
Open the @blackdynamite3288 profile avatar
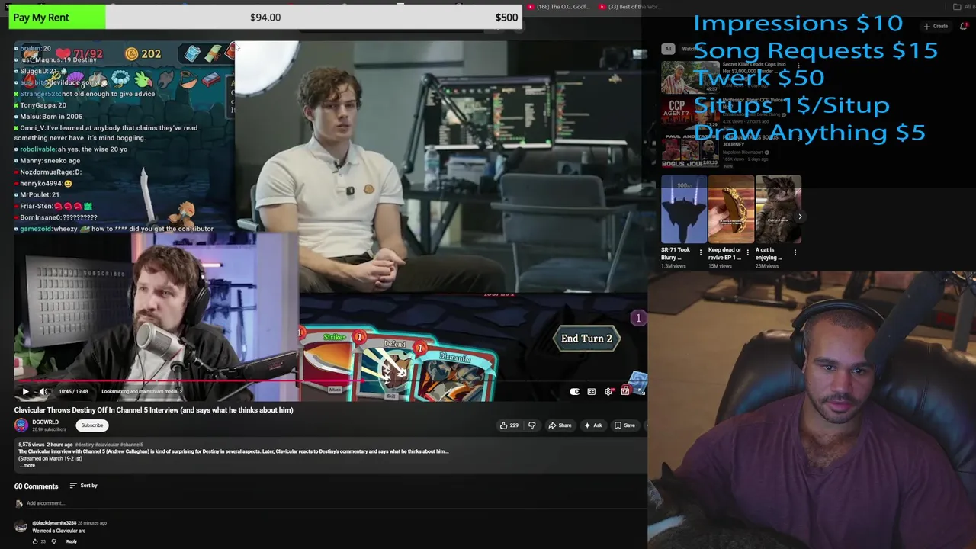(21, 527)
